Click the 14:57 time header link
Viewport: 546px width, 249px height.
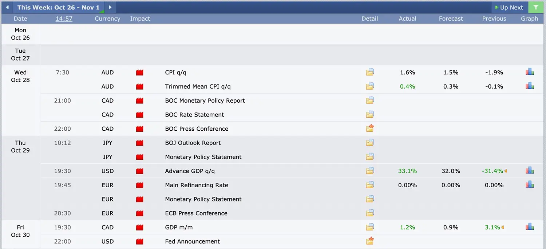point(64,19)
